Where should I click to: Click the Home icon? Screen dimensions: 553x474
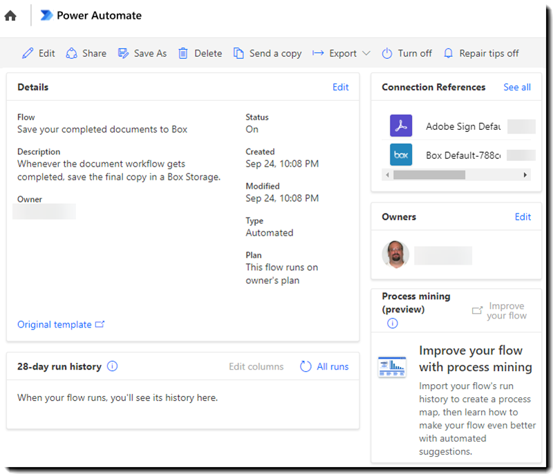[x=10, y=16]
